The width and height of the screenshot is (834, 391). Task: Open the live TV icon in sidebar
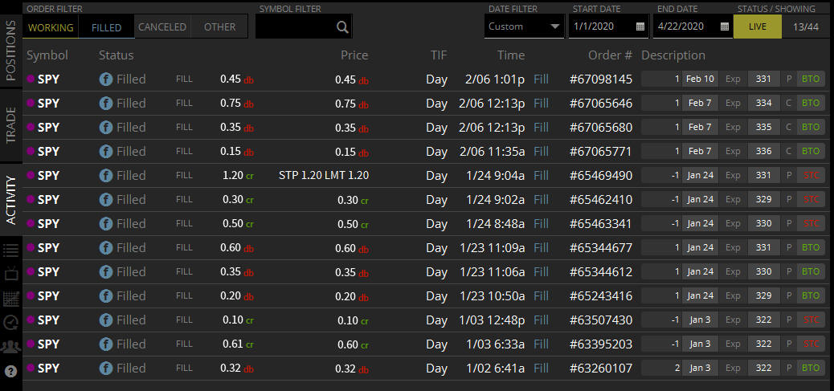click(11, 274)
